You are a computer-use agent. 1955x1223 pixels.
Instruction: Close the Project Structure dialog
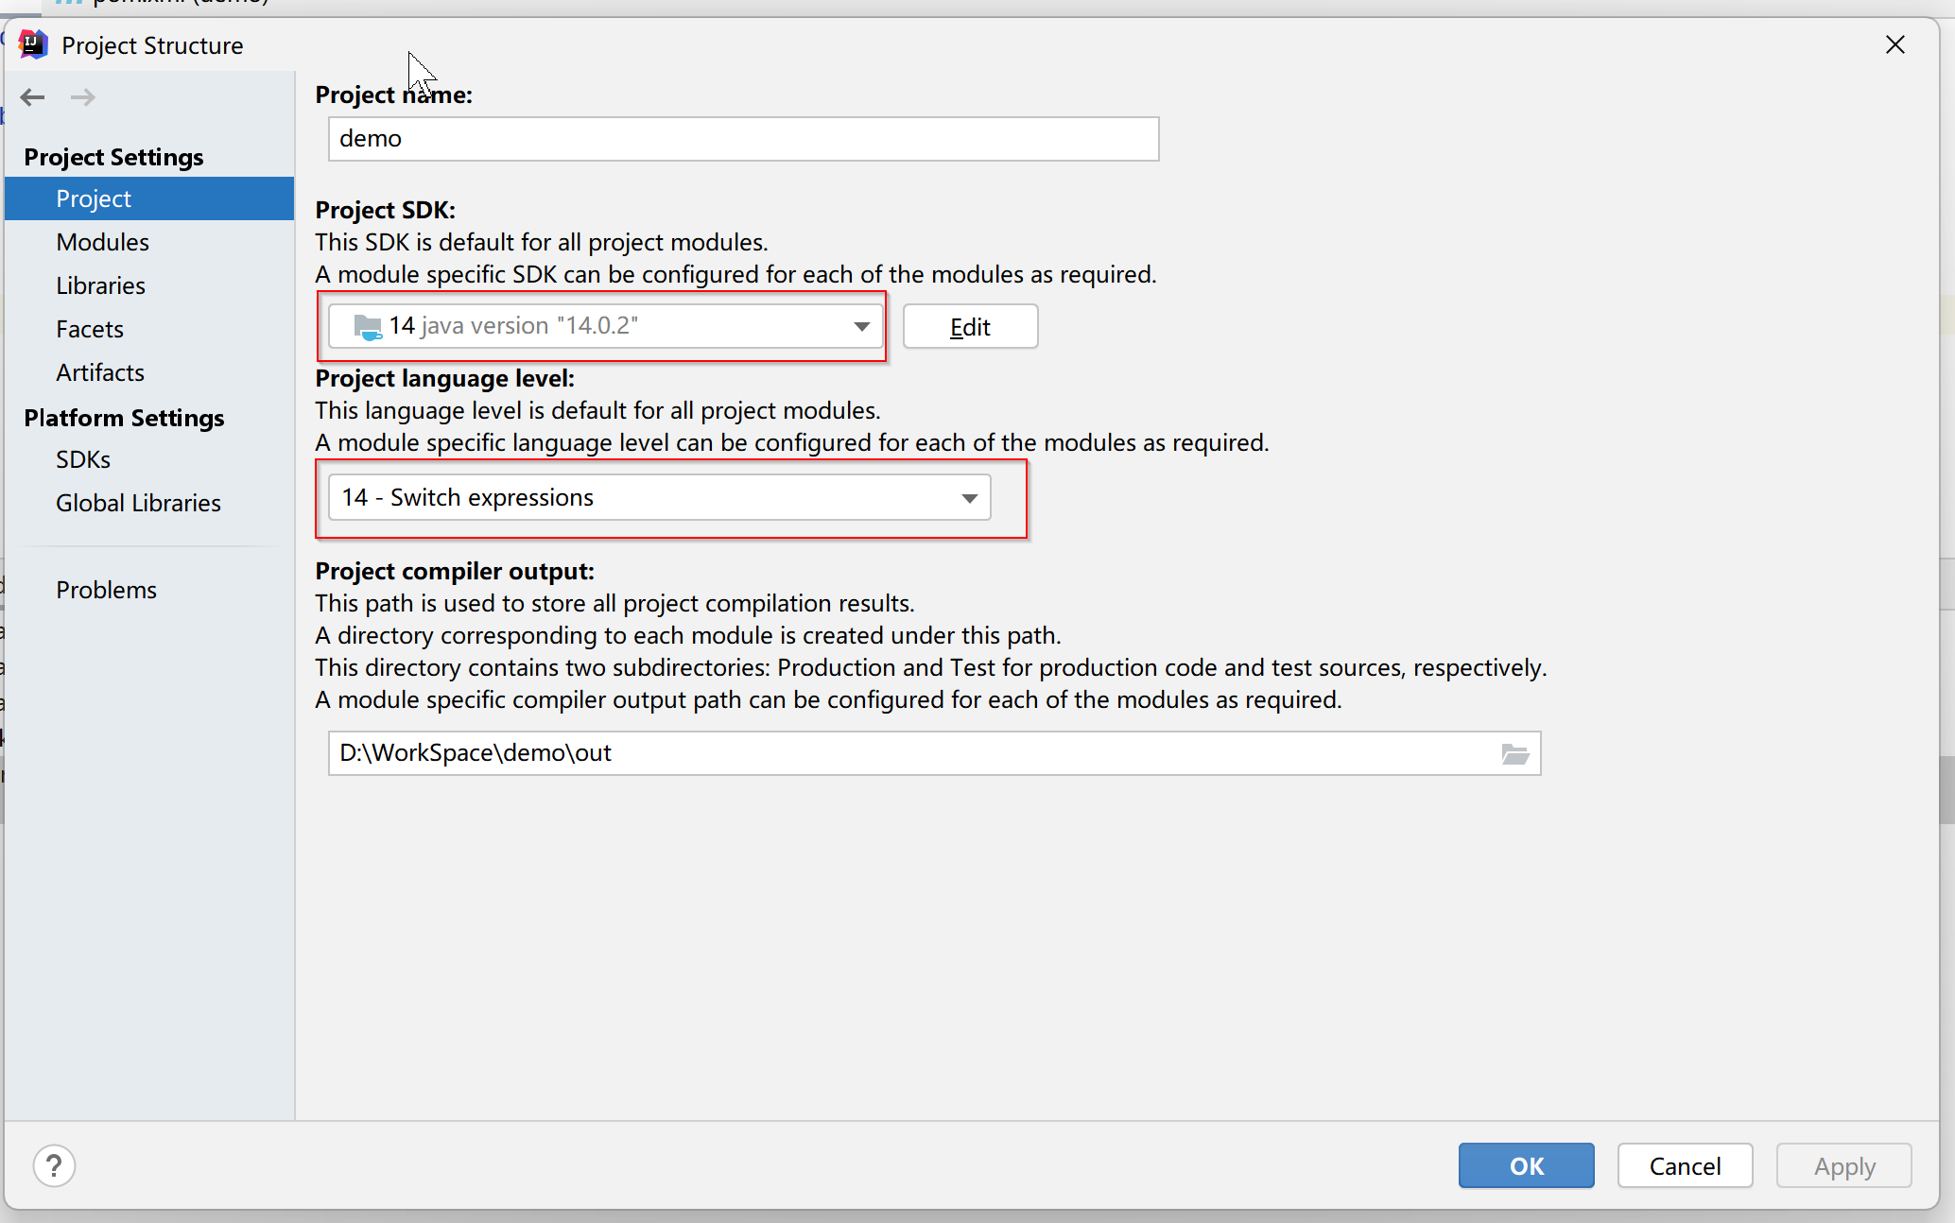pos(1894,44)
